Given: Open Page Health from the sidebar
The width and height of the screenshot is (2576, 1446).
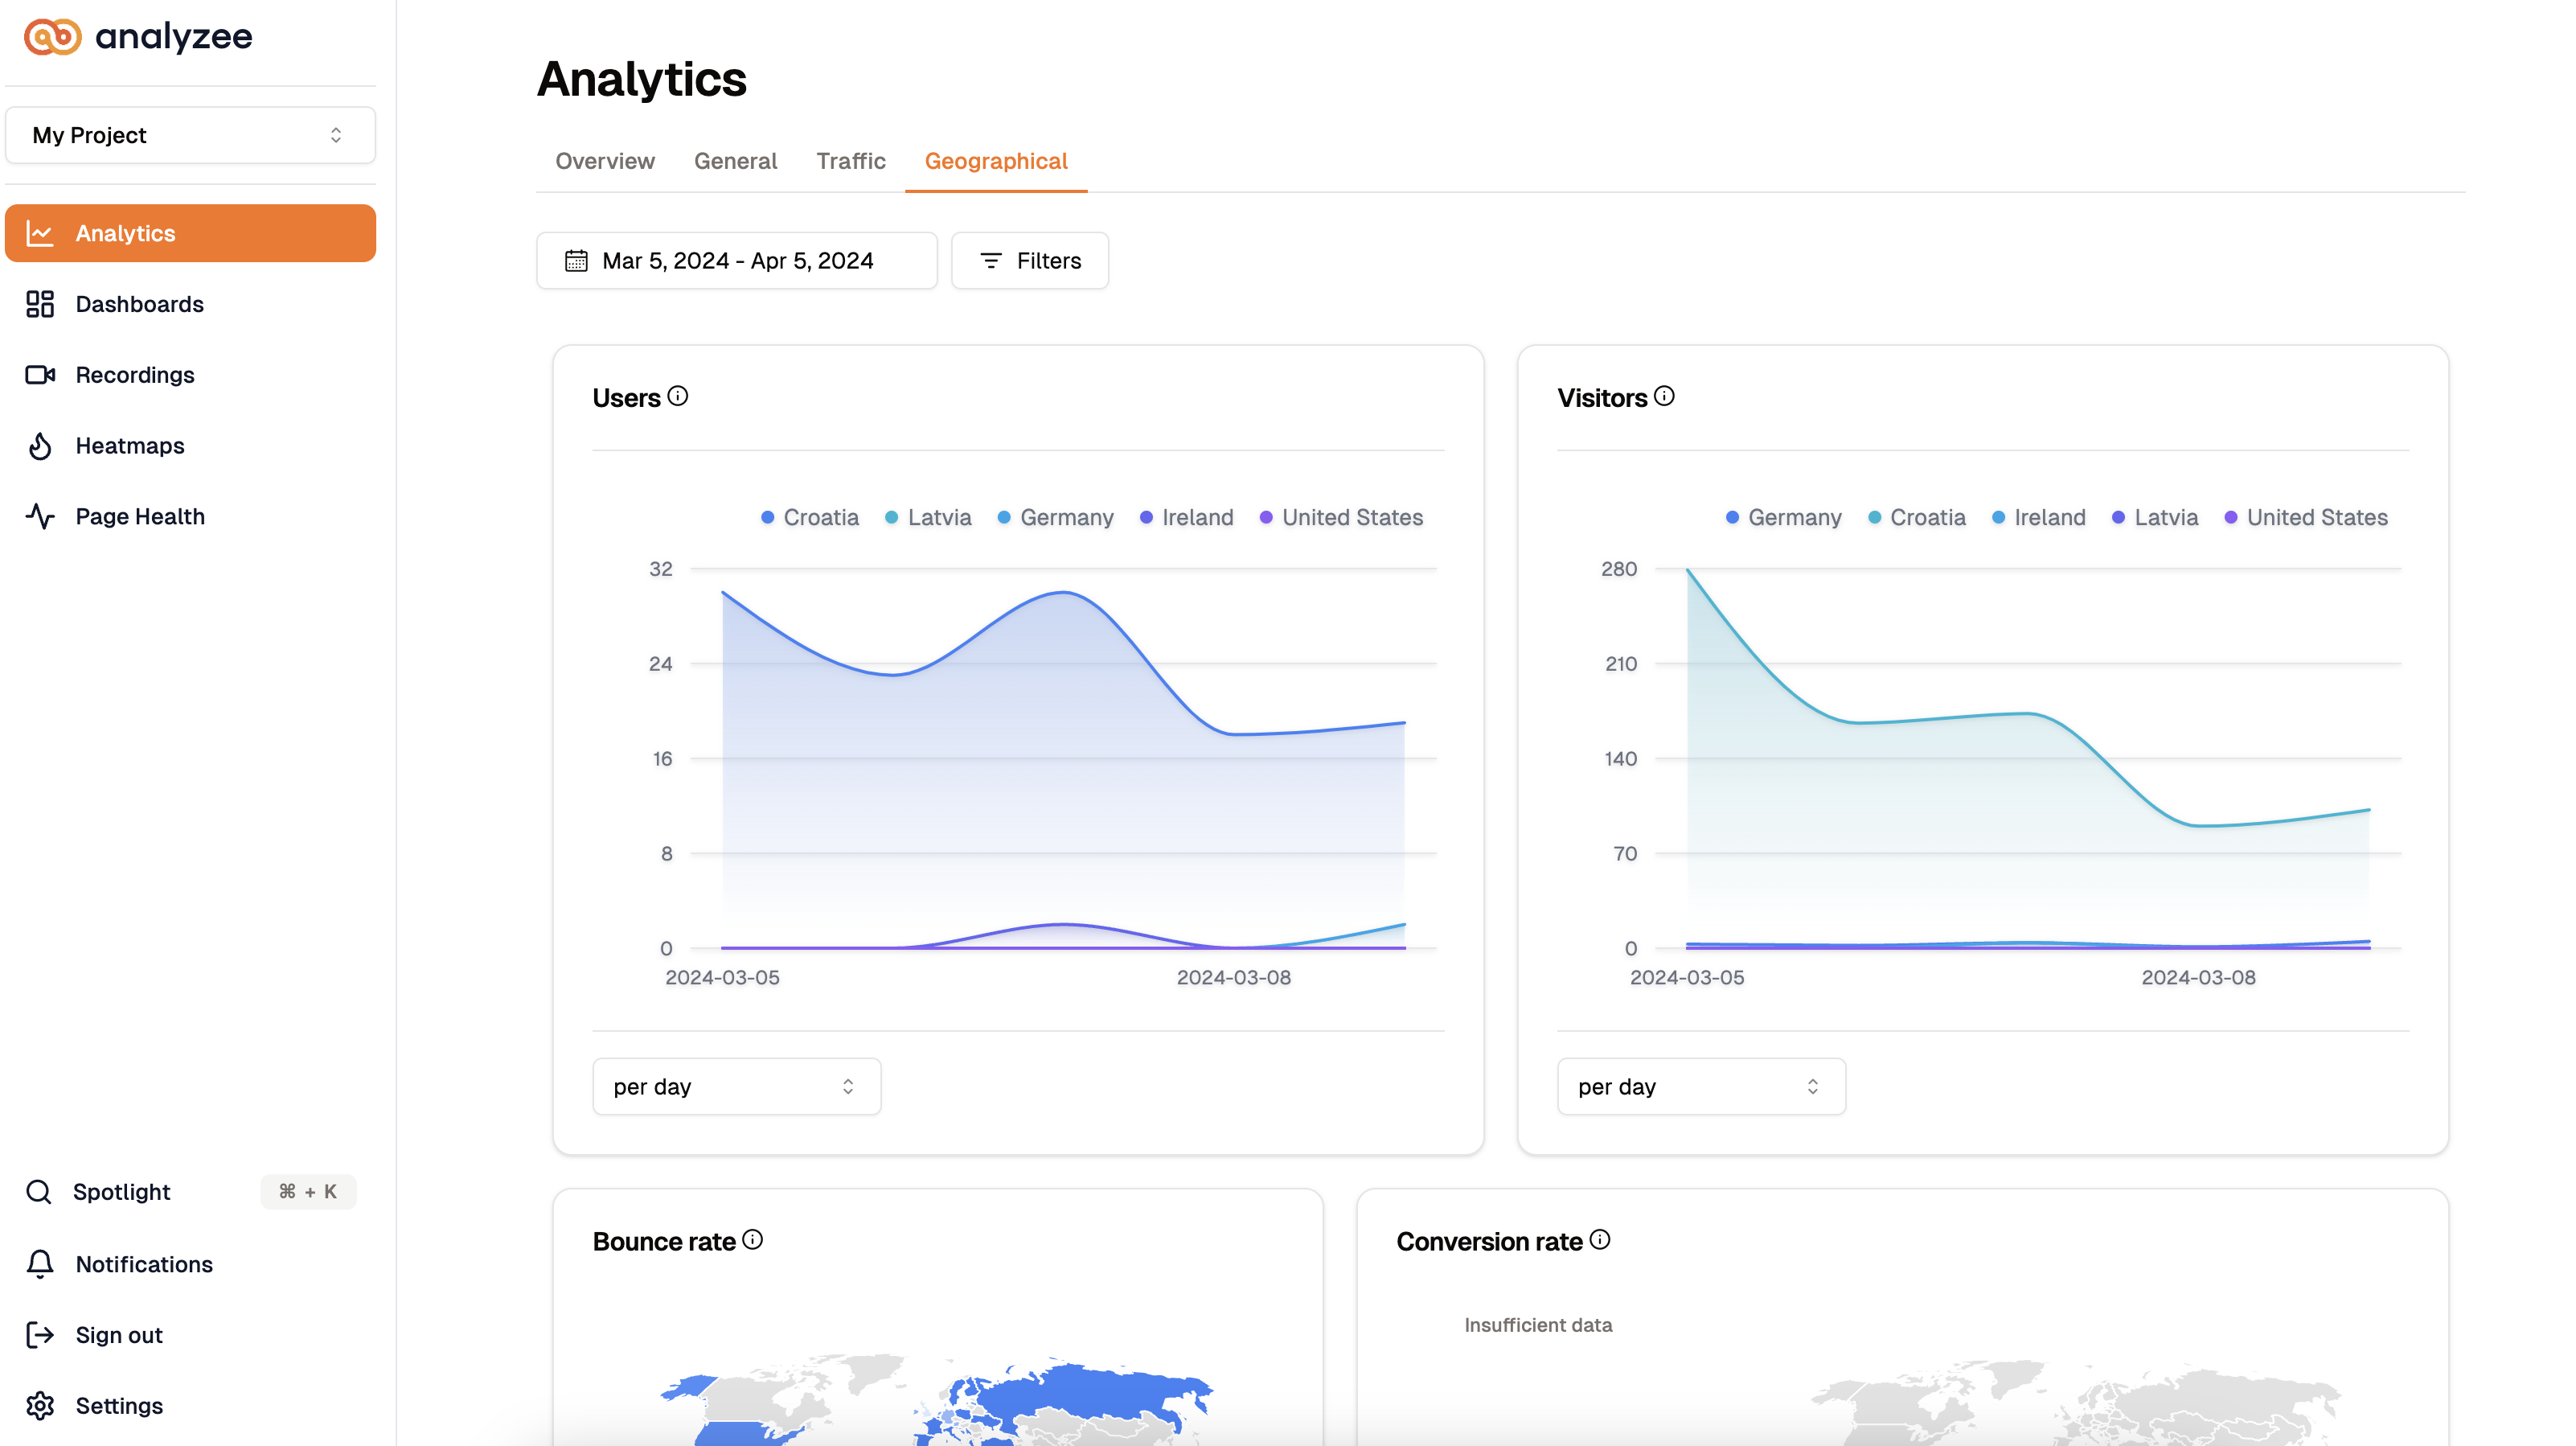Looking at the screenshot, I should 190,516.
